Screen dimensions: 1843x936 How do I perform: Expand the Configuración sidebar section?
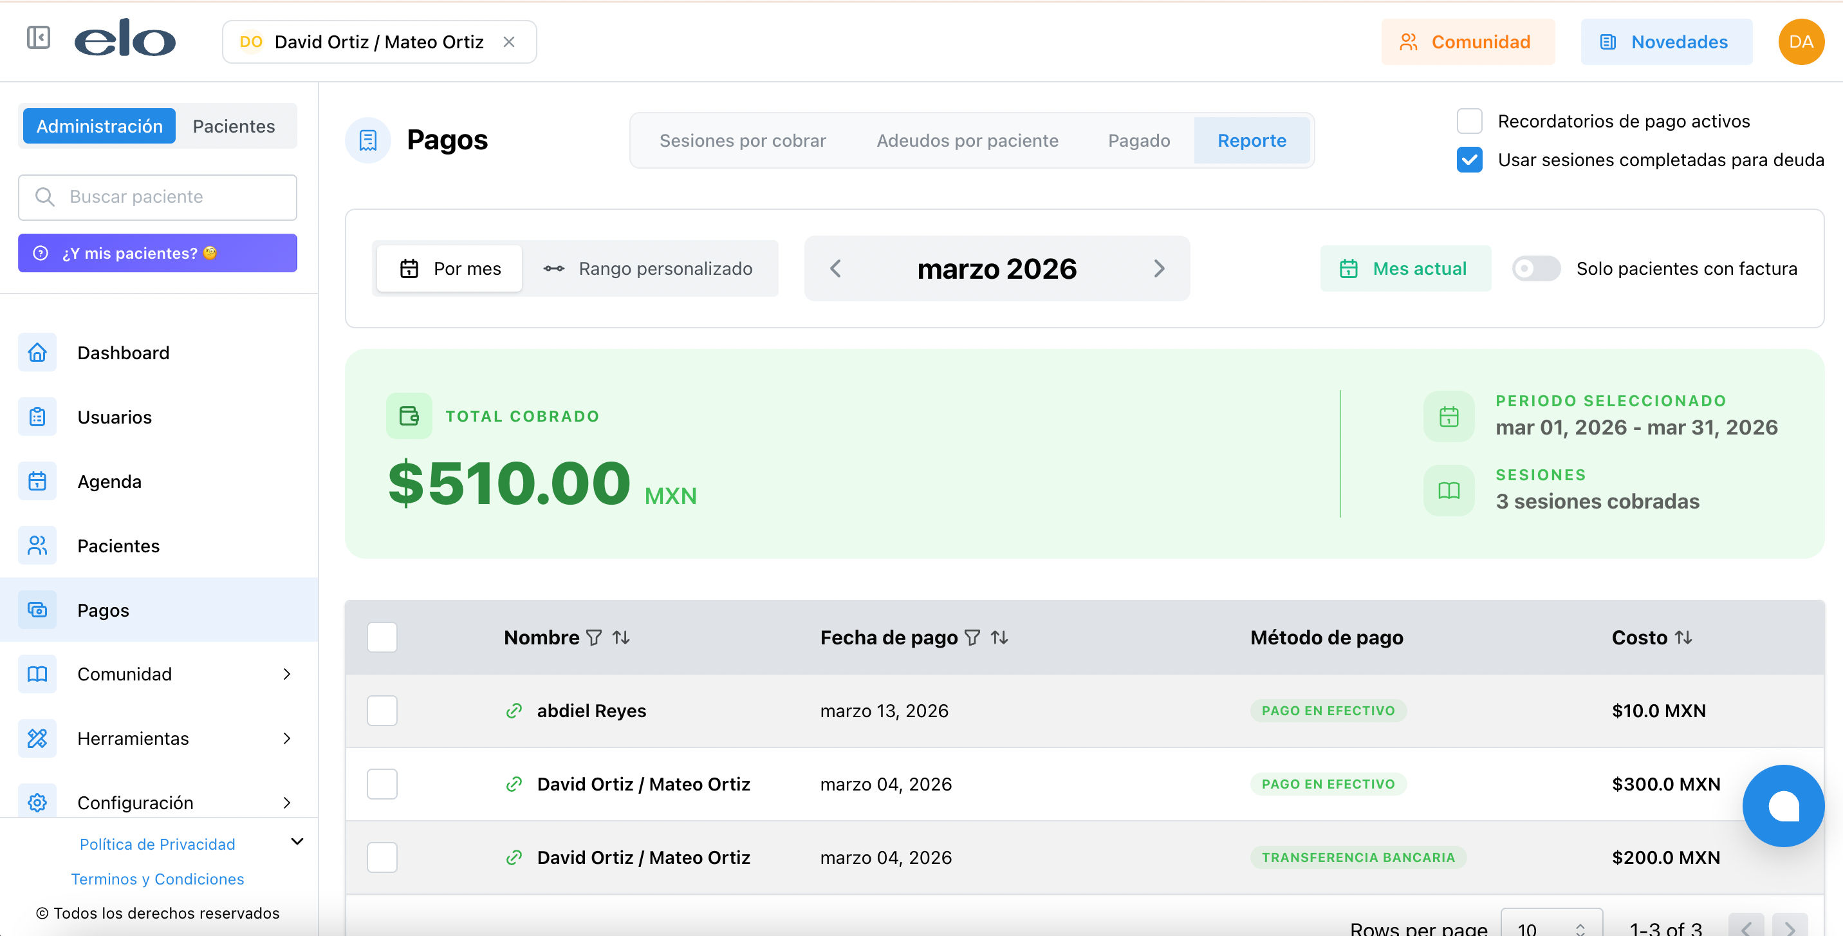287,803
